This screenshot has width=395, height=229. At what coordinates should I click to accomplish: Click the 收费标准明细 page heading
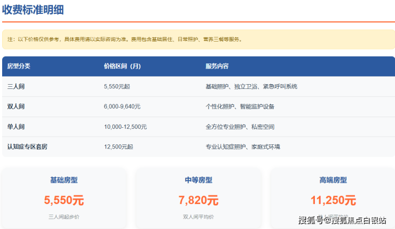[37, 9]
